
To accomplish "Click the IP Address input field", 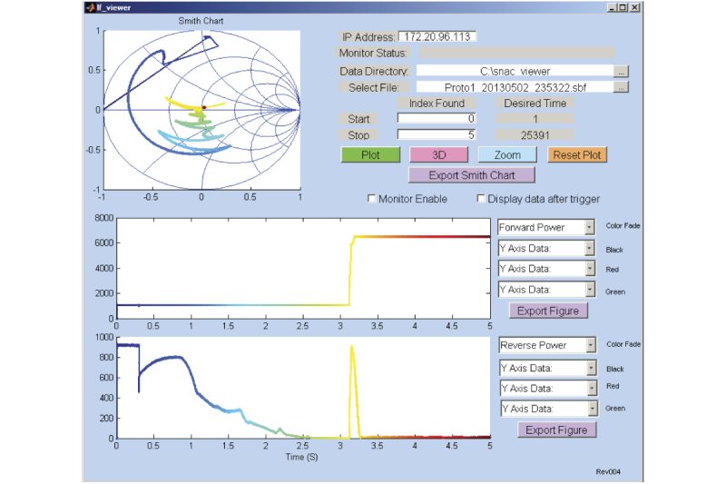I will pos(437,37).
